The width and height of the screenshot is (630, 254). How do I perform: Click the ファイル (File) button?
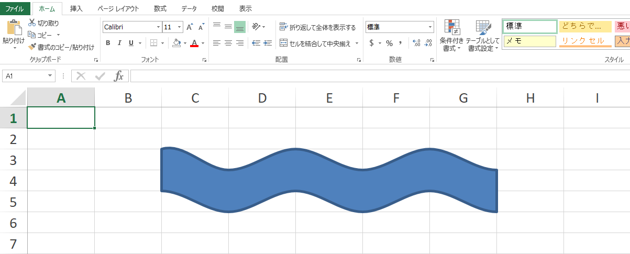[x=15, y=9]
